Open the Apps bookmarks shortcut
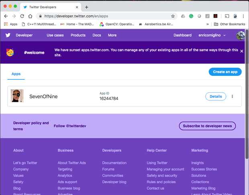 tap(11, 24)
